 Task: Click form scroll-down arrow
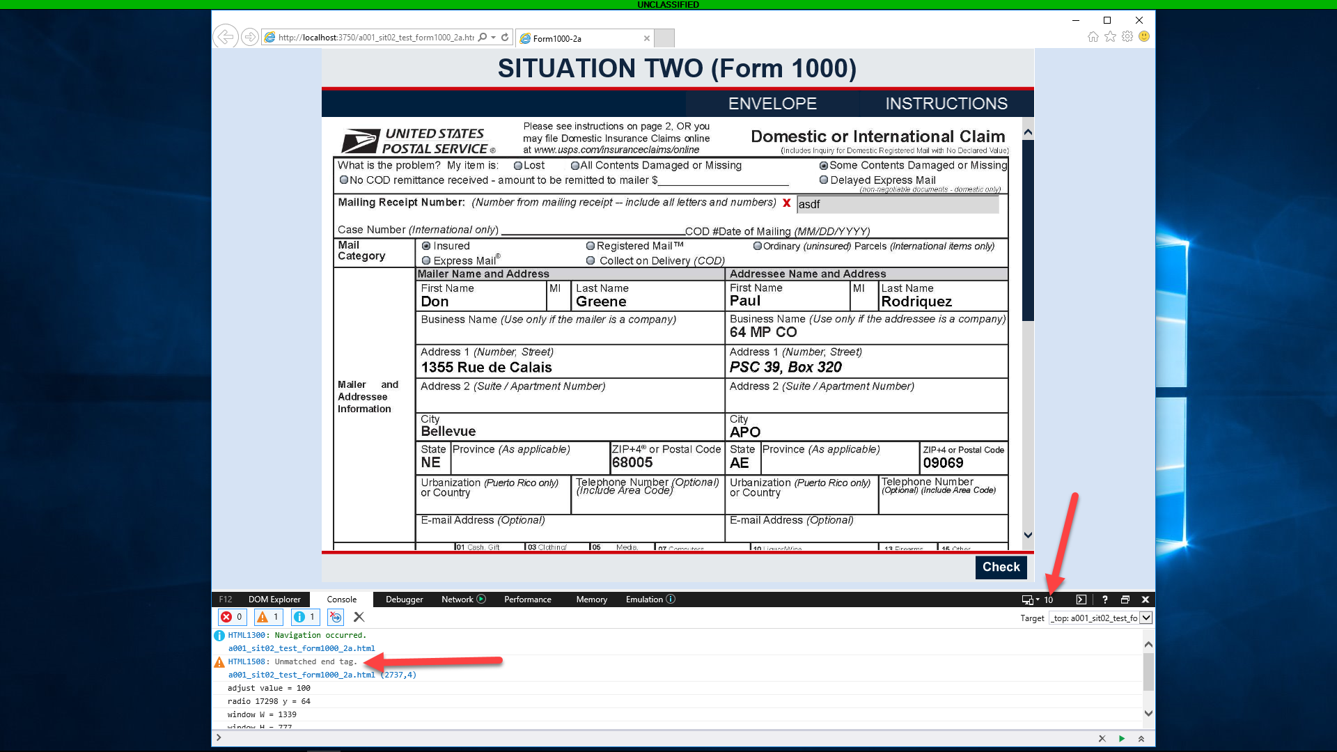pos(1028,535)
